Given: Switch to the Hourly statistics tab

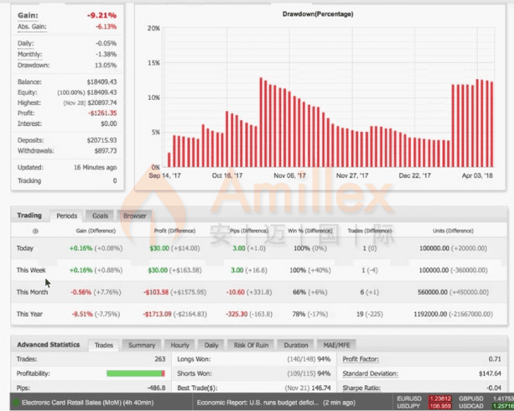Looking at the screenshot, I should pos(180,345).
